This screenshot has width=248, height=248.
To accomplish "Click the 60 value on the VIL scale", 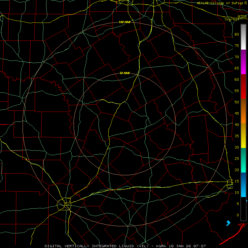I will (x=237, y=80).
